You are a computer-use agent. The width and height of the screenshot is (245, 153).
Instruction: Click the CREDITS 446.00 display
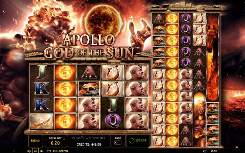pyautogui.click(x=89, y=144)
